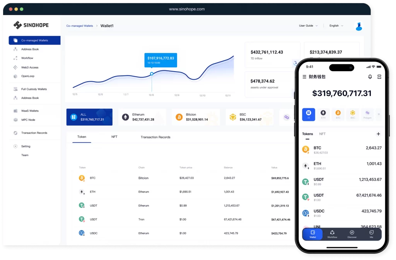Select the ETH chain button on phone
This screenshot has width=396, height=260.
click(x=323, y=115)
